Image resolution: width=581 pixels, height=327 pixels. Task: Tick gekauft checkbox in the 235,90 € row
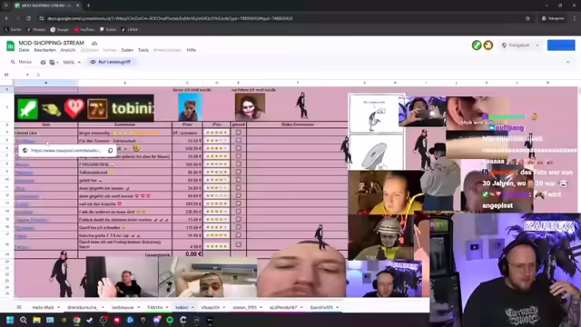pyautogui.click(x=238, y=212)
